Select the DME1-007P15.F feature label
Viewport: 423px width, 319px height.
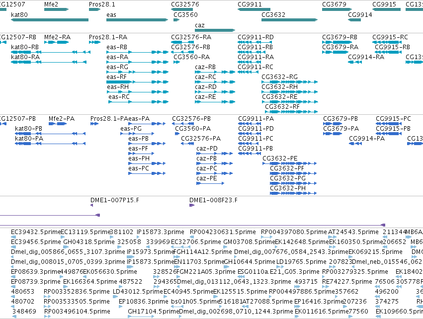115,200
